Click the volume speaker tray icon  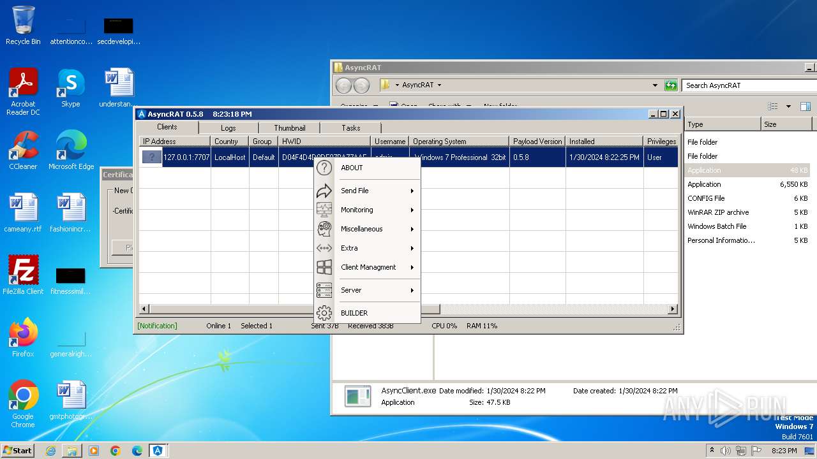click(x=726, y=451)
